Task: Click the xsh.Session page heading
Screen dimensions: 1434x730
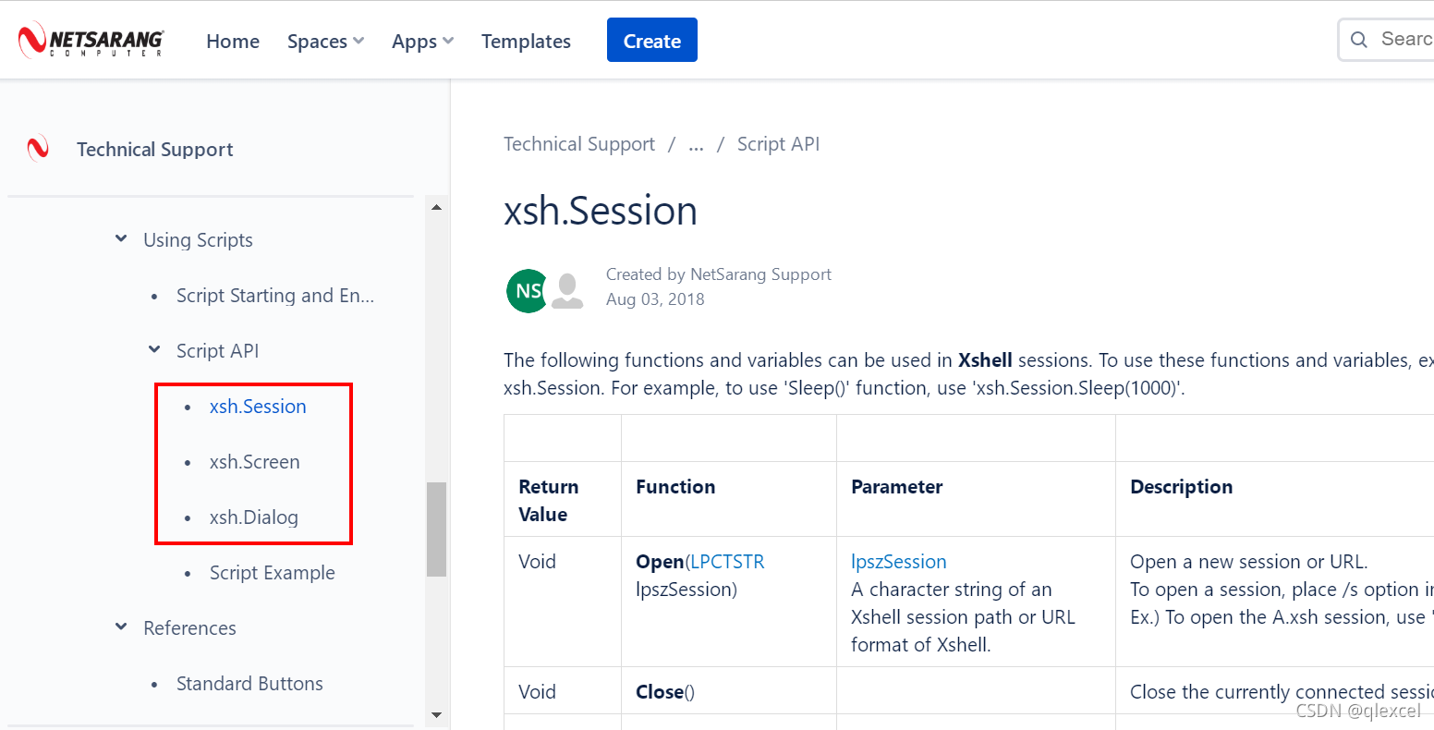Action: [601, 212]
